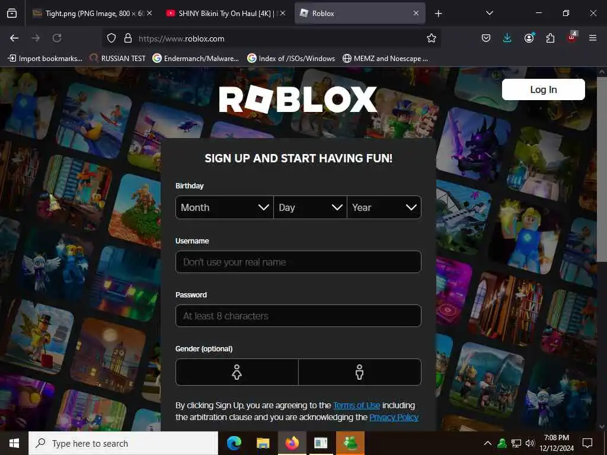Click the address bar URL
Screen dimensions: 607x455
coord(181,39)
